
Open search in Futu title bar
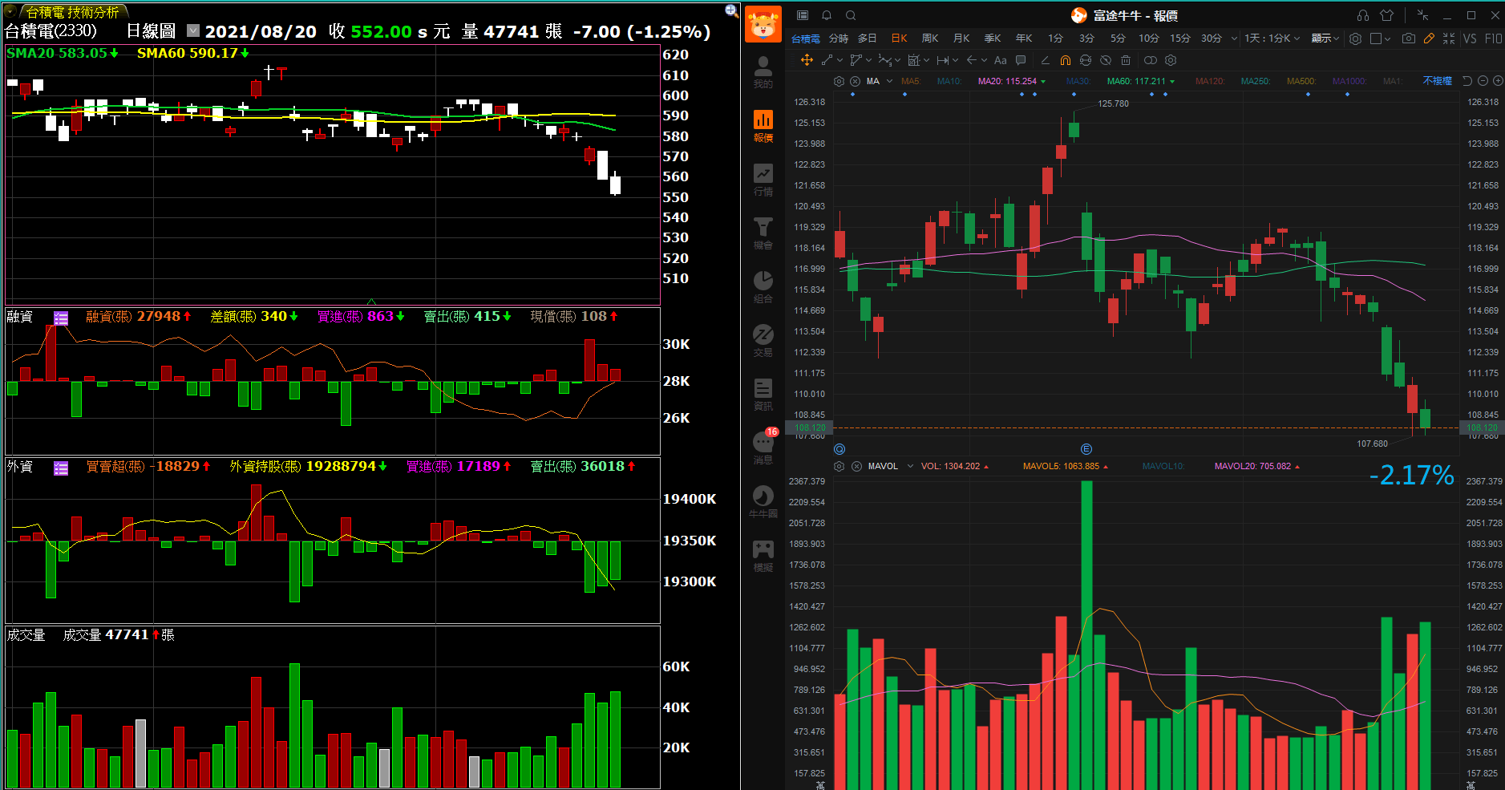point(851,15)
